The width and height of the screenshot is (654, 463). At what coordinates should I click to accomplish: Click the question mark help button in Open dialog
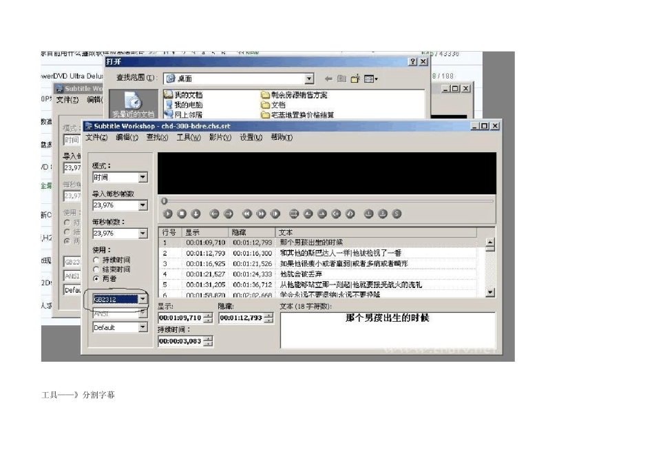tap(412, 61)
